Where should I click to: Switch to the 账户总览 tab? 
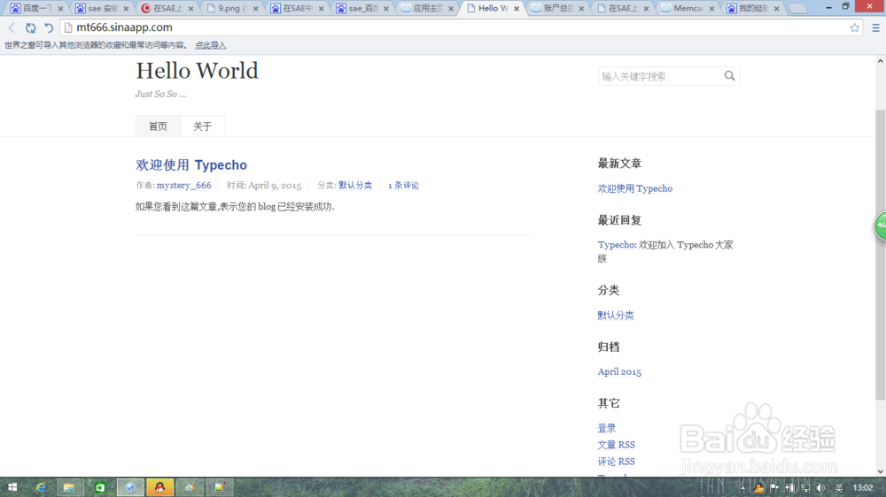tap(557, 9)
